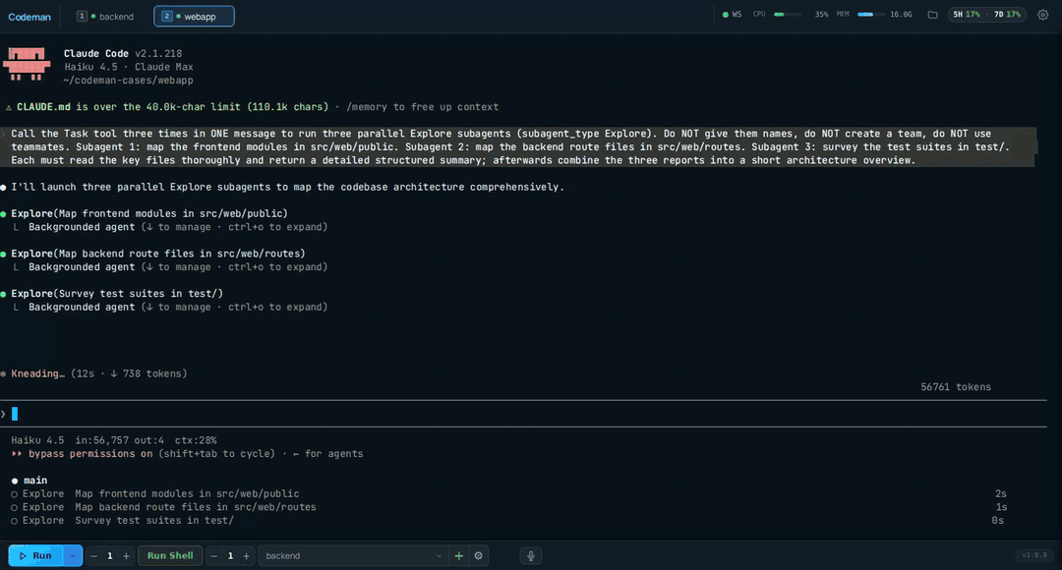
Task: Open settings gear in top right corner
Action: point(1043,15)
